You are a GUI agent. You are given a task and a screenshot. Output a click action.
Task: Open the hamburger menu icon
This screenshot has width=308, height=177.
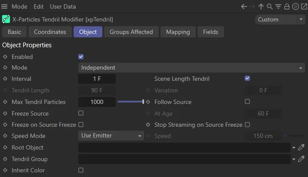click(x=4, y=6)
